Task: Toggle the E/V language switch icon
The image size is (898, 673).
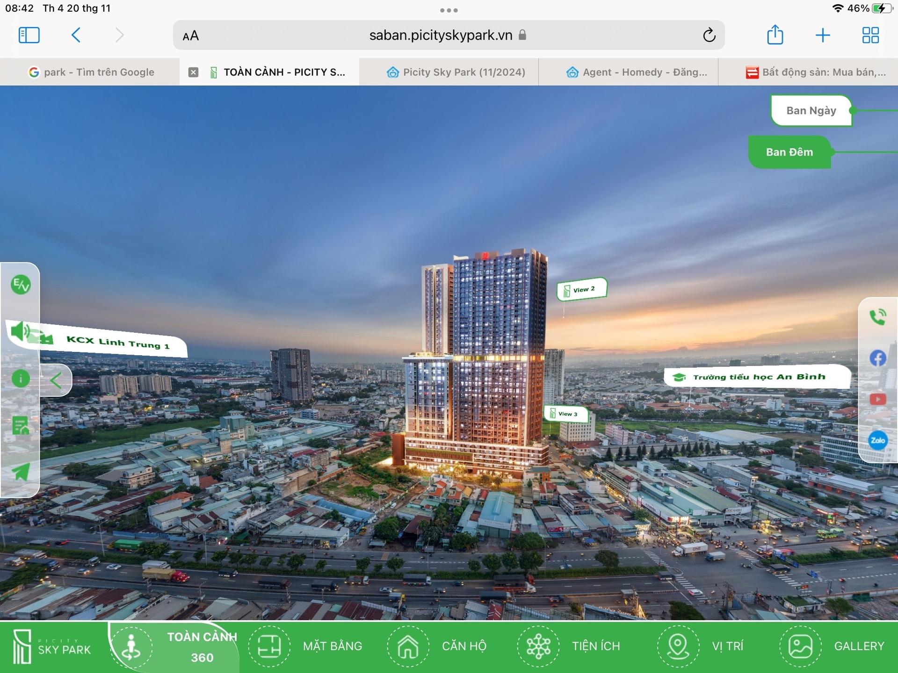Action: 21,284
